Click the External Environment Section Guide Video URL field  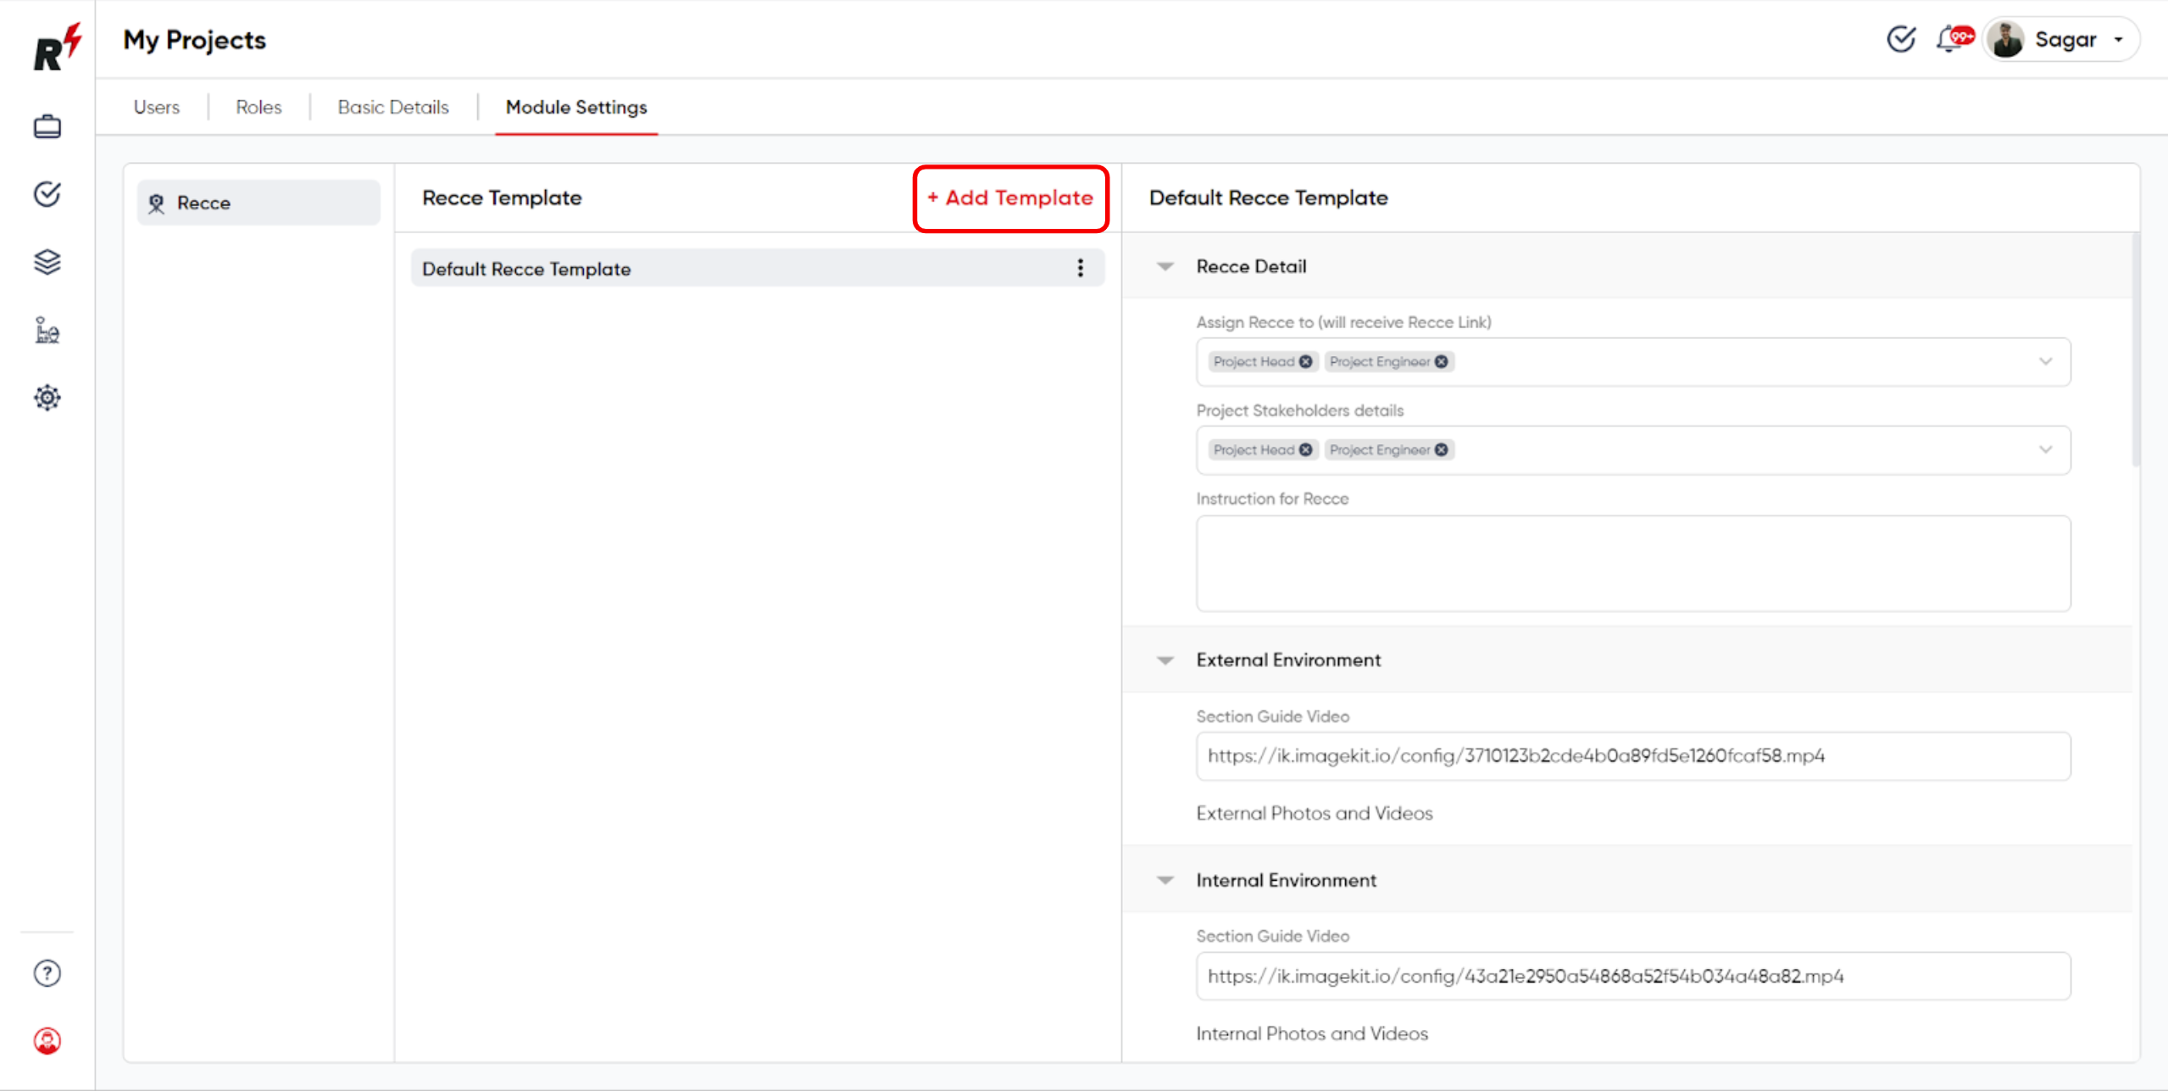pos(1633,755)
